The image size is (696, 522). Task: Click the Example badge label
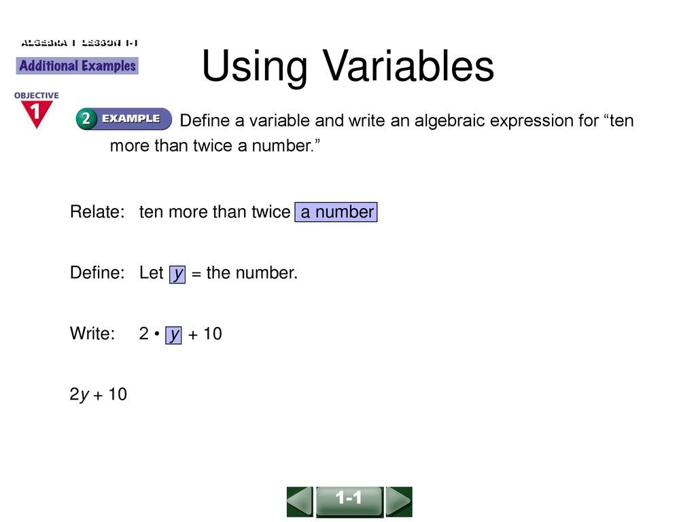(131, 118)
